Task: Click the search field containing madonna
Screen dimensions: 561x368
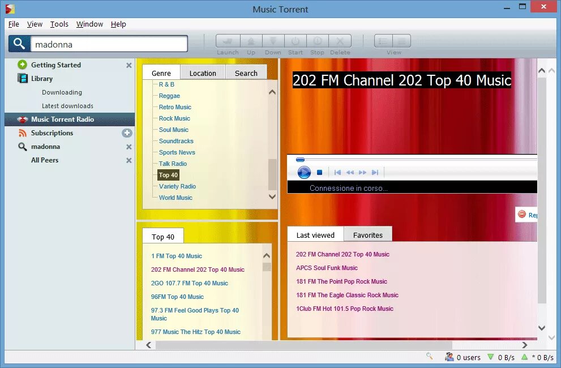Action: [109, 44]
